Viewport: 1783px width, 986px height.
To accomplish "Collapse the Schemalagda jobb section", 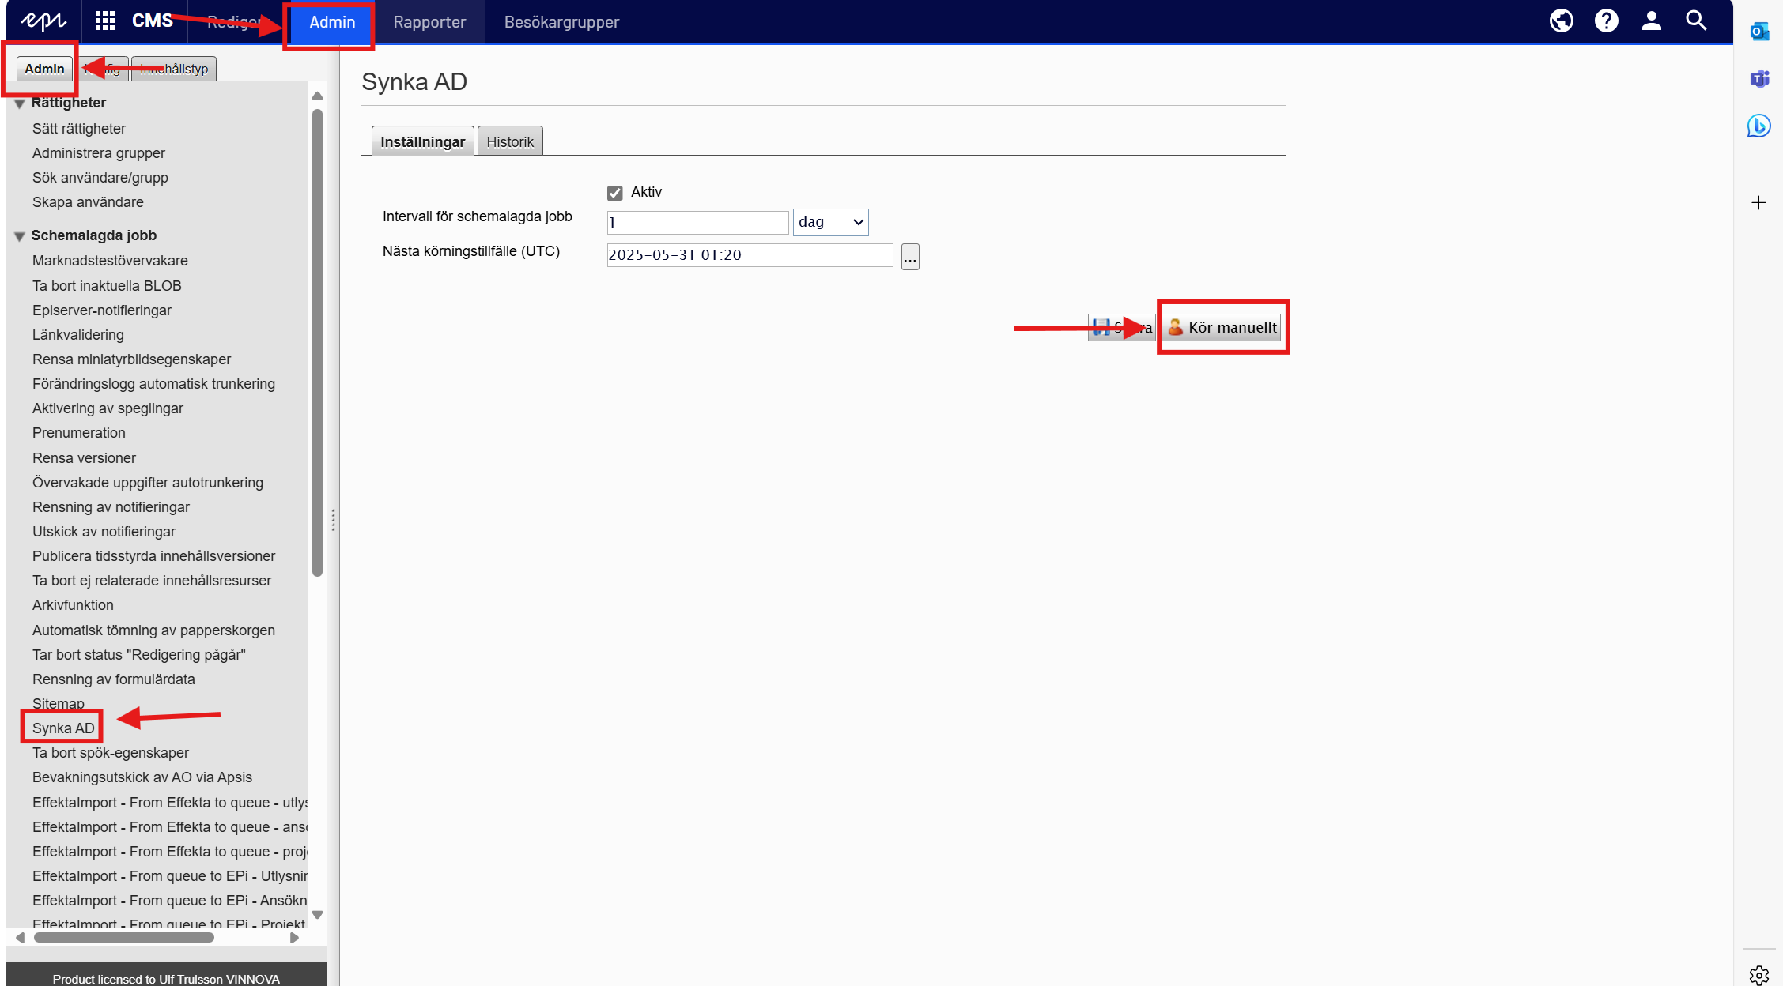I will (x=20, y=236).
